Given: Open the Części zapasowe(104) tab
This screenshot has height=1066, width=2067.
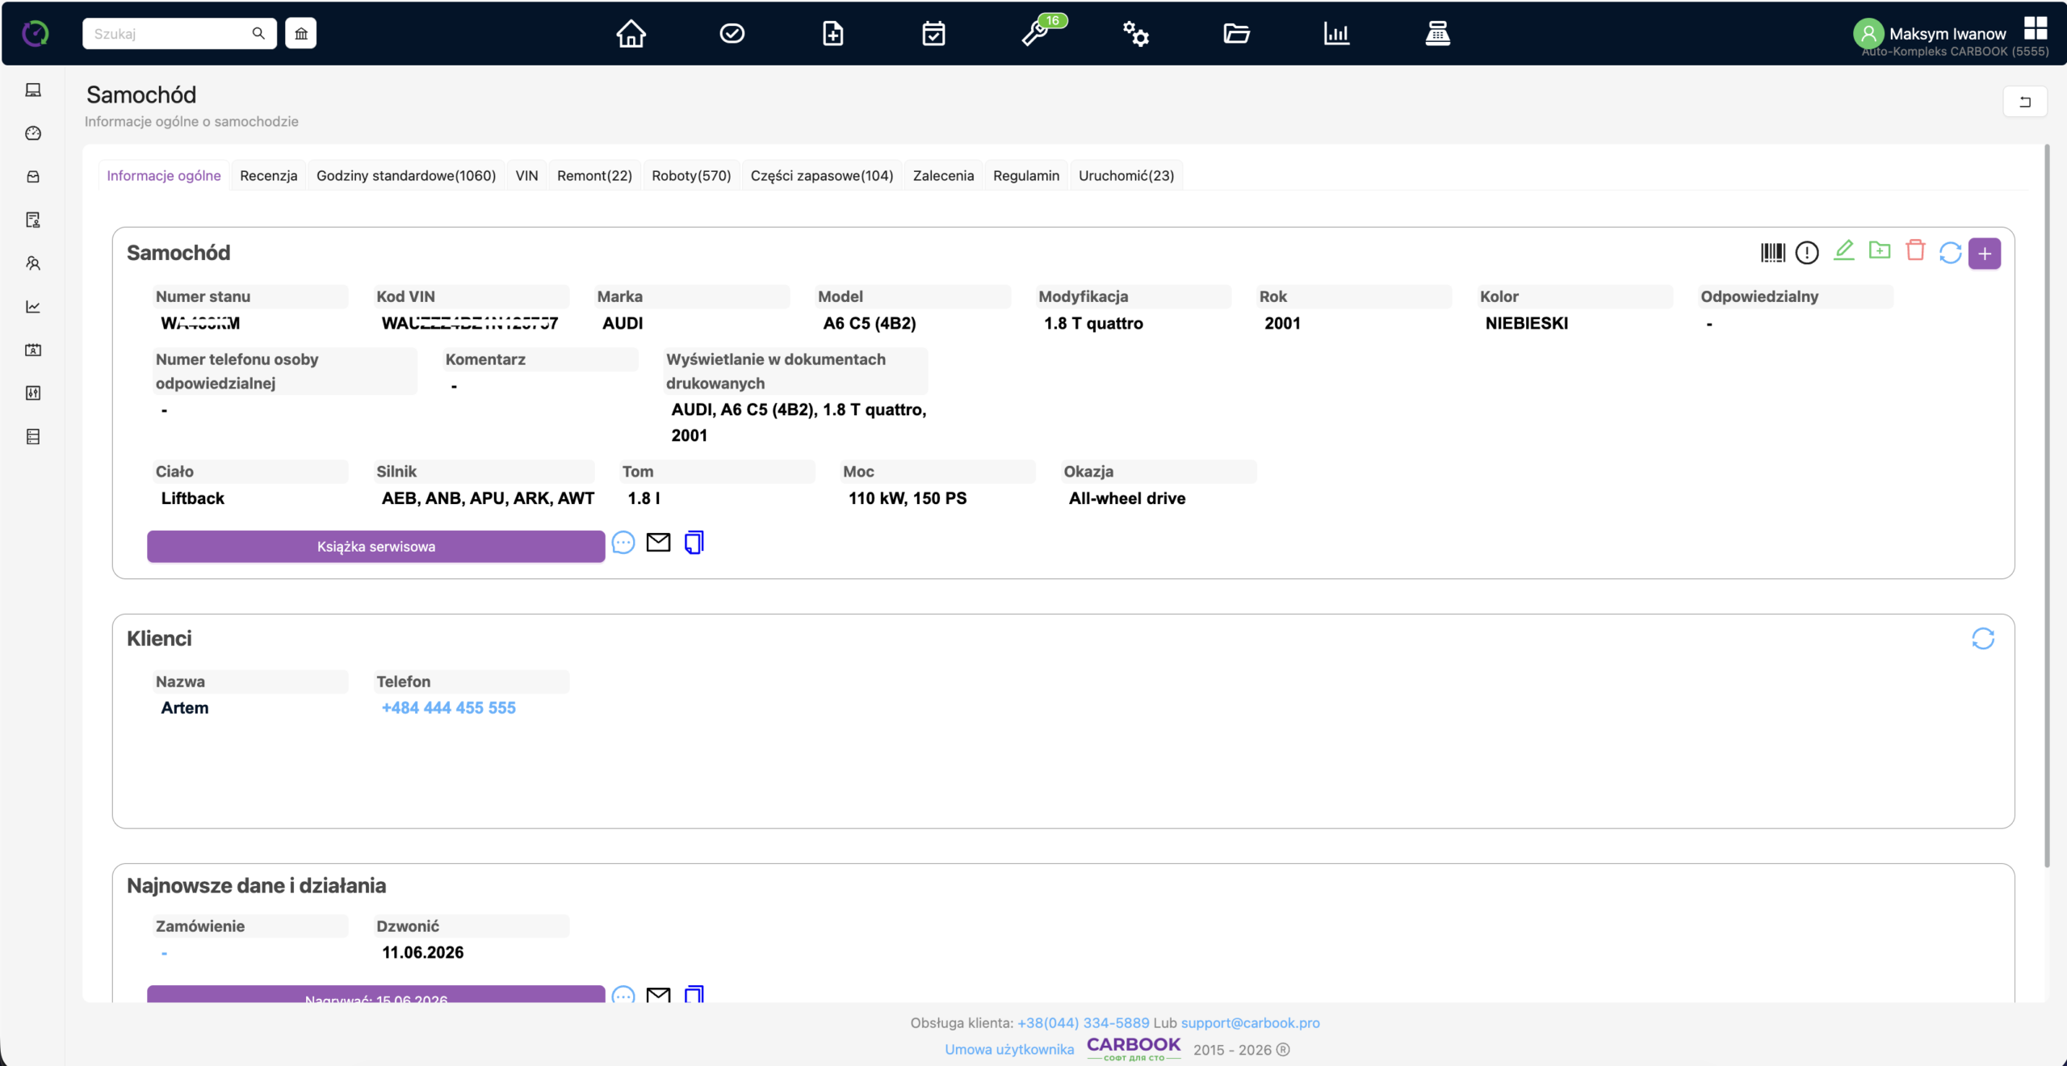Looking at the screenshot, I should 822,175.
